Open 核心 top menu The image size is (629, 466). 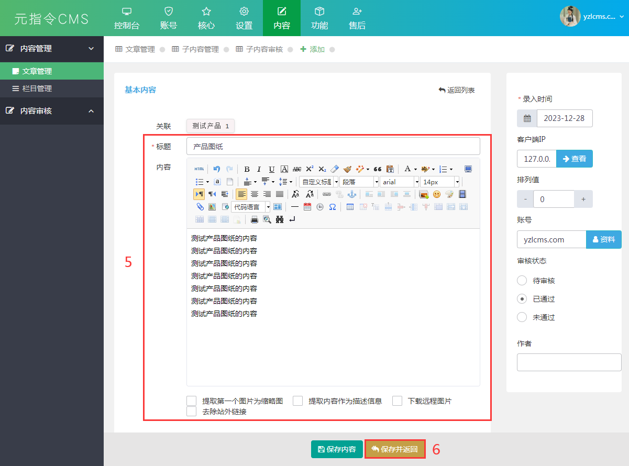pos(206,18)
